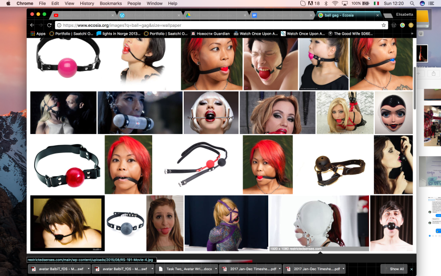441x276 pixels.
Task: Click the back navigation arrow
Action: [32, 25]
